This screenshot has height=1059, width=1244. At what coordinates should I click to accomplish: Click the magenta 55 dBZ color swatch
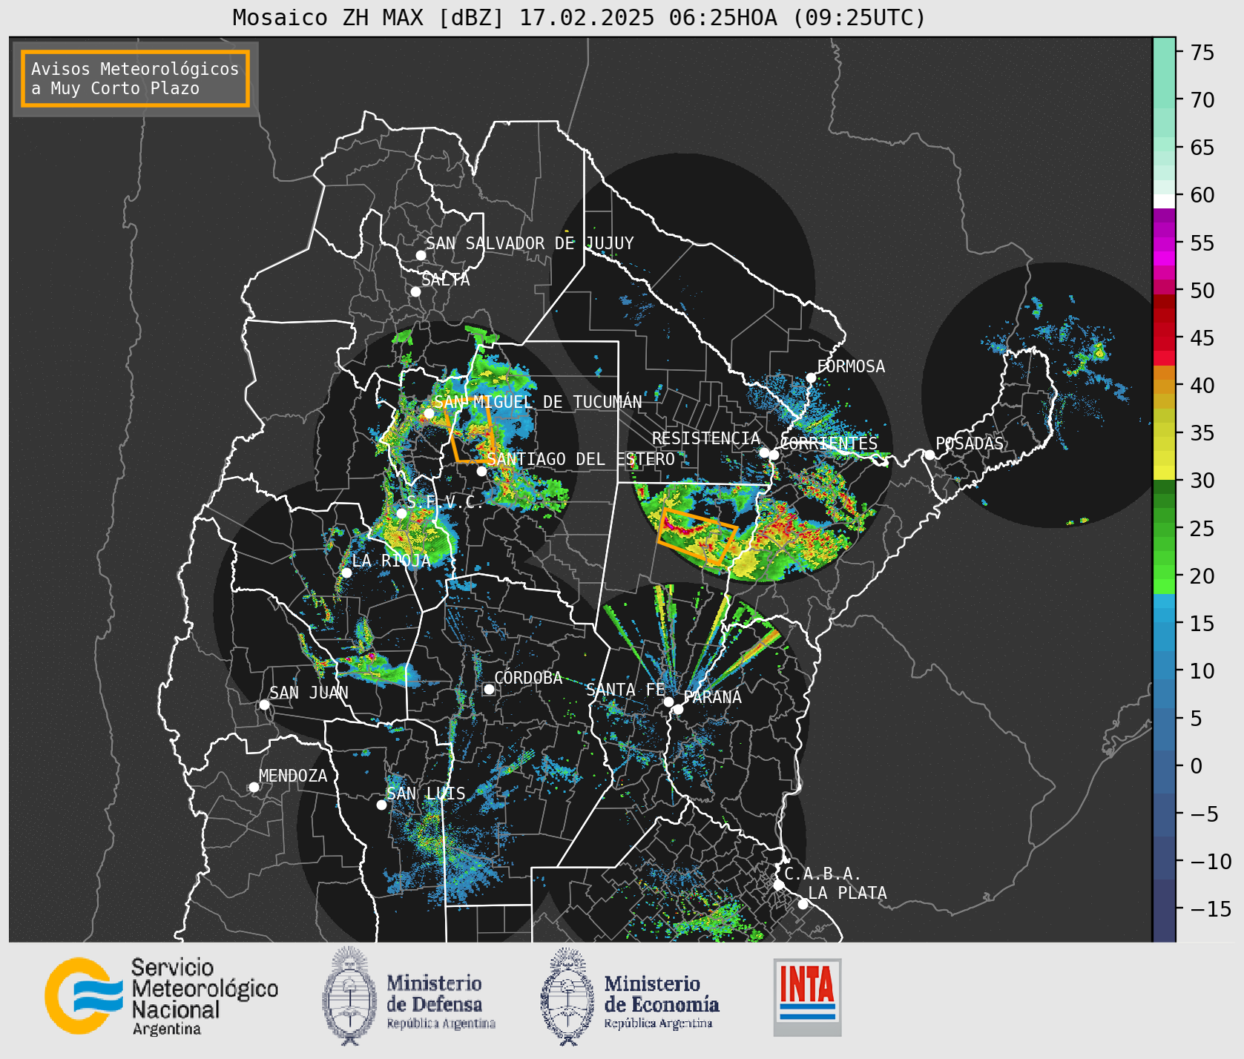click(1164, 244)
